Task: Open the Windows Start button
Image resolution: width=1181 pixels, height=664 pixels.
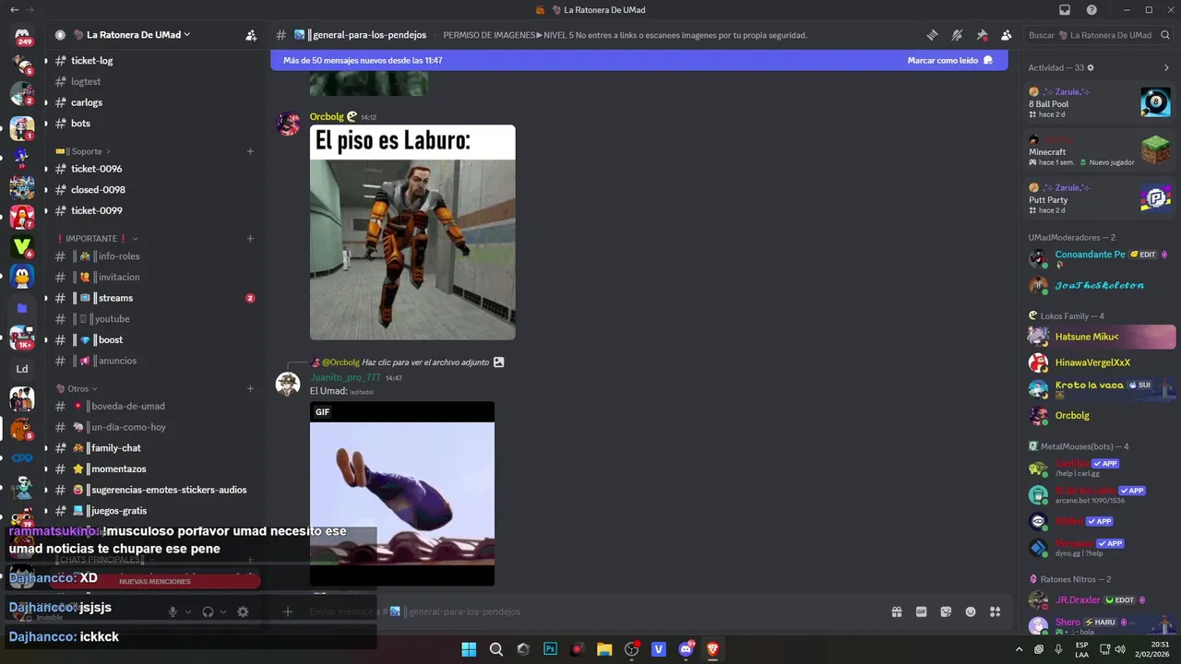Action: [x=469, y=649]
